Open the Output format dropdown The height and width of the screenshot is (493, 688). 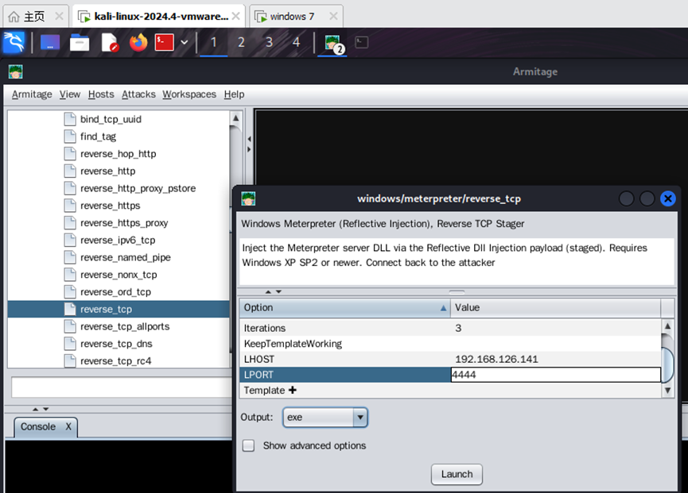pyautogui.click(x=325, y=418)
